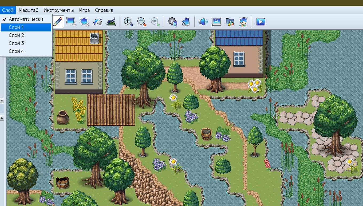Reset zoom to actual size 1:1

pos(155,22)
